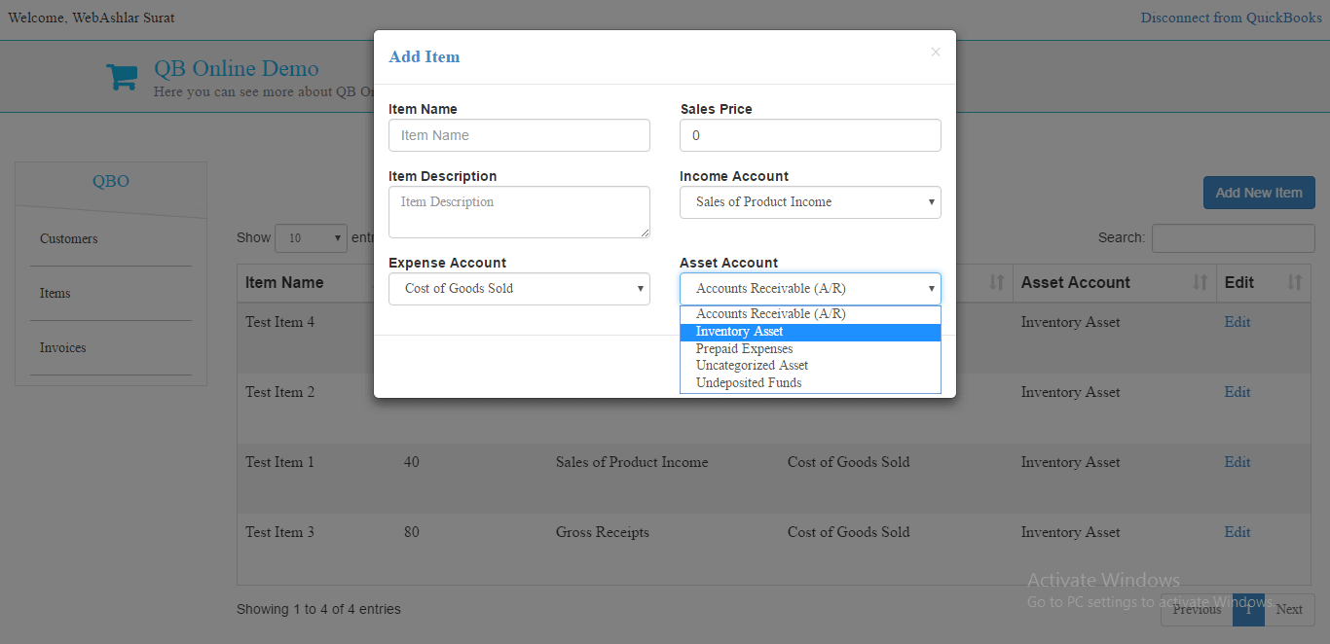Open the Income Account dropdown

coord(810,202)
